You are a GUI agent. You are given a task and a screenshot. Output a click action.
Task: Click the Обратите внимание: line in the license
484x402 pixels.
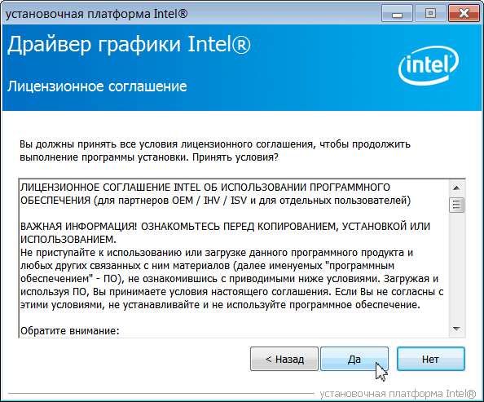tap(70, 330)
